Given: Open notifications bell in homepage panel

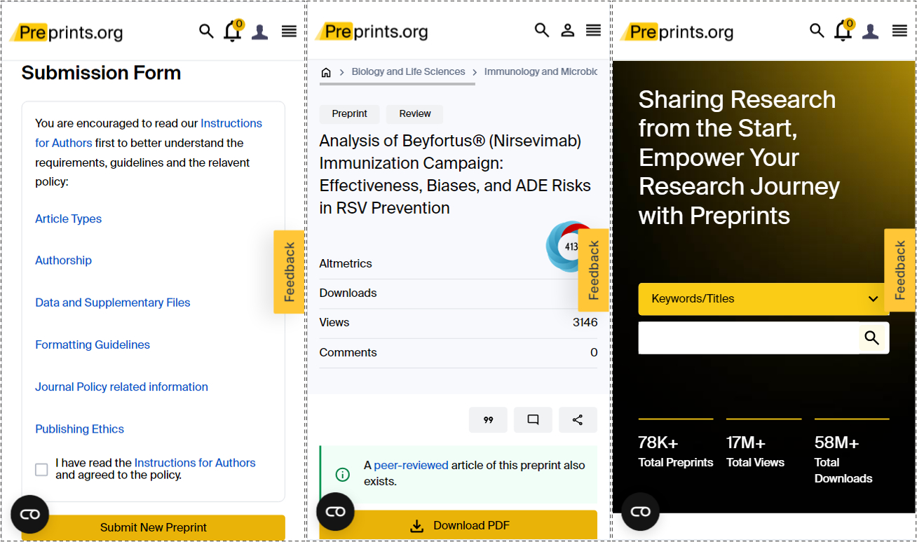Looking at the screenshot, I should pos(843,31).
